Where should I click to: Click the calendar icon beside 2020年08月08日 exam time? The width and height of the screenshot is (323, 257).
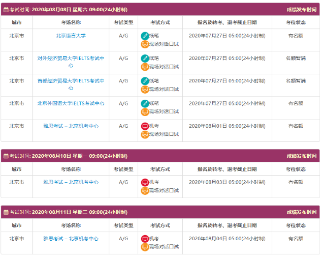tap(6, 10)
